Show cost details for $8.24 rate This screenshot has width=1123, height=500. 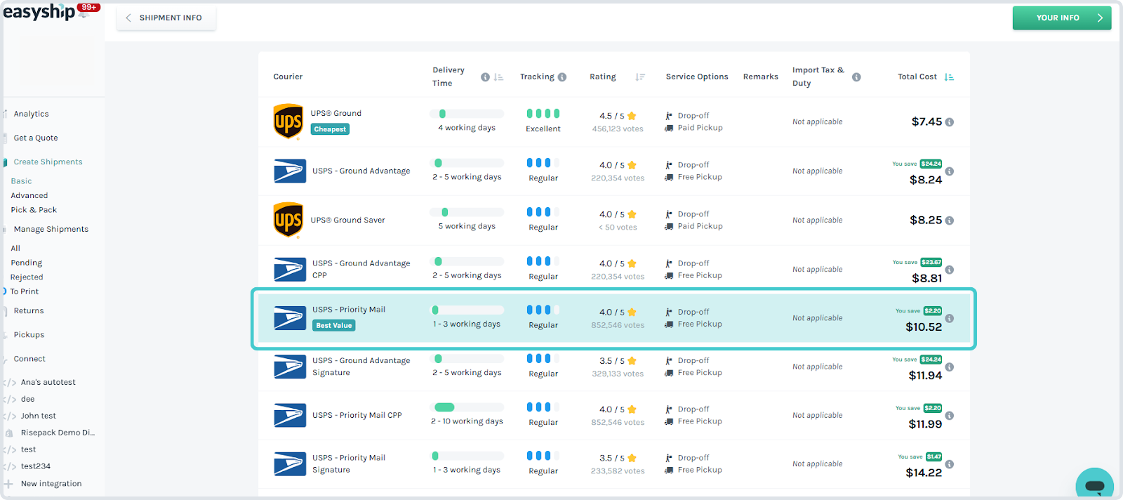pyautogui.click(x=949, y=171)
